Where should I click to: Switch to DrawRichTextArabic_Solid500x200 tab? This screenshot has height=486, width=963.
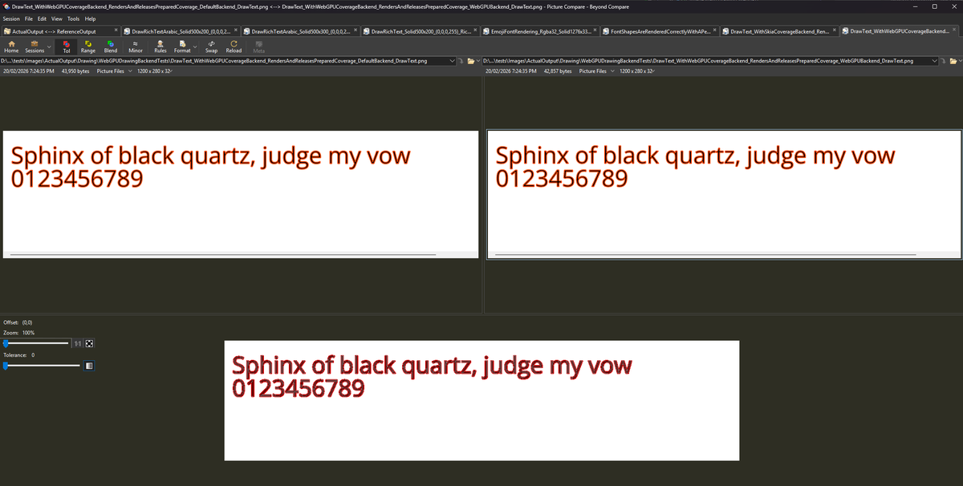(181, 31)
